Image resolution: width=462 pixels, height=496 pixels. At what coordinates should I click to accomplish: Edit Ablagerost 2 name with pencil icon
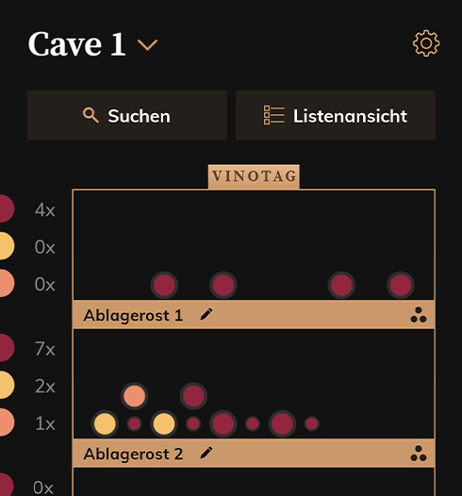[x=206, y=454]
